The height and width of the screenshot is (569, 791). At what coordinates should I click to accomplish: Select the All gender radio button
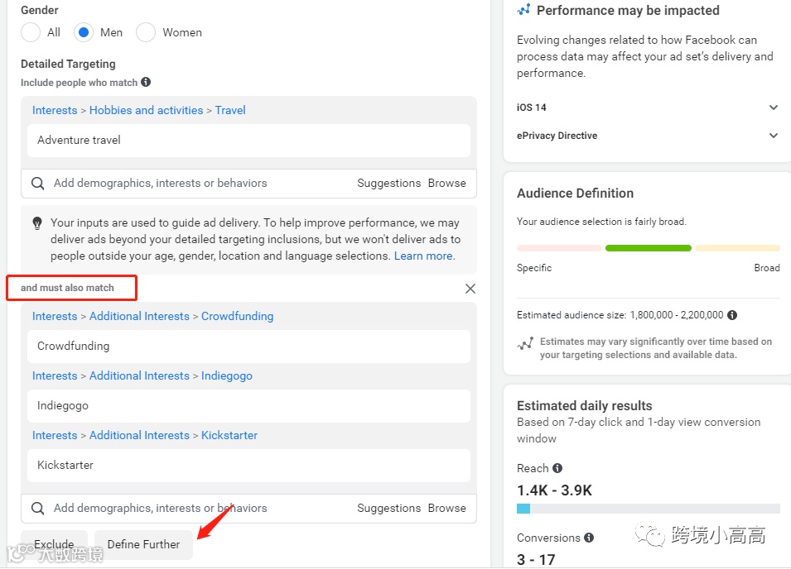(x=31, y=33)
